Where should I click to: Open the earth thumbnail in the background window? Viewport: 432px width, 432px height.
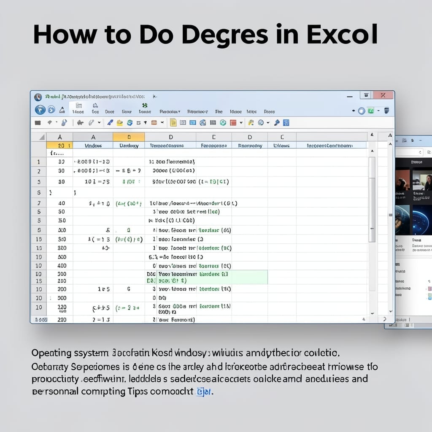coord(402,220)
